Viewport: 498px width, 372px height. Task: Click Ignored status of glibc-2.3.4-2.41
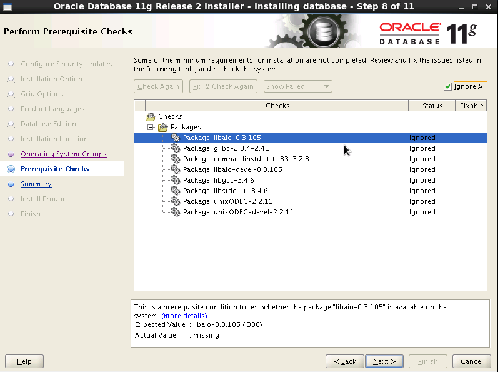(422, 148)
